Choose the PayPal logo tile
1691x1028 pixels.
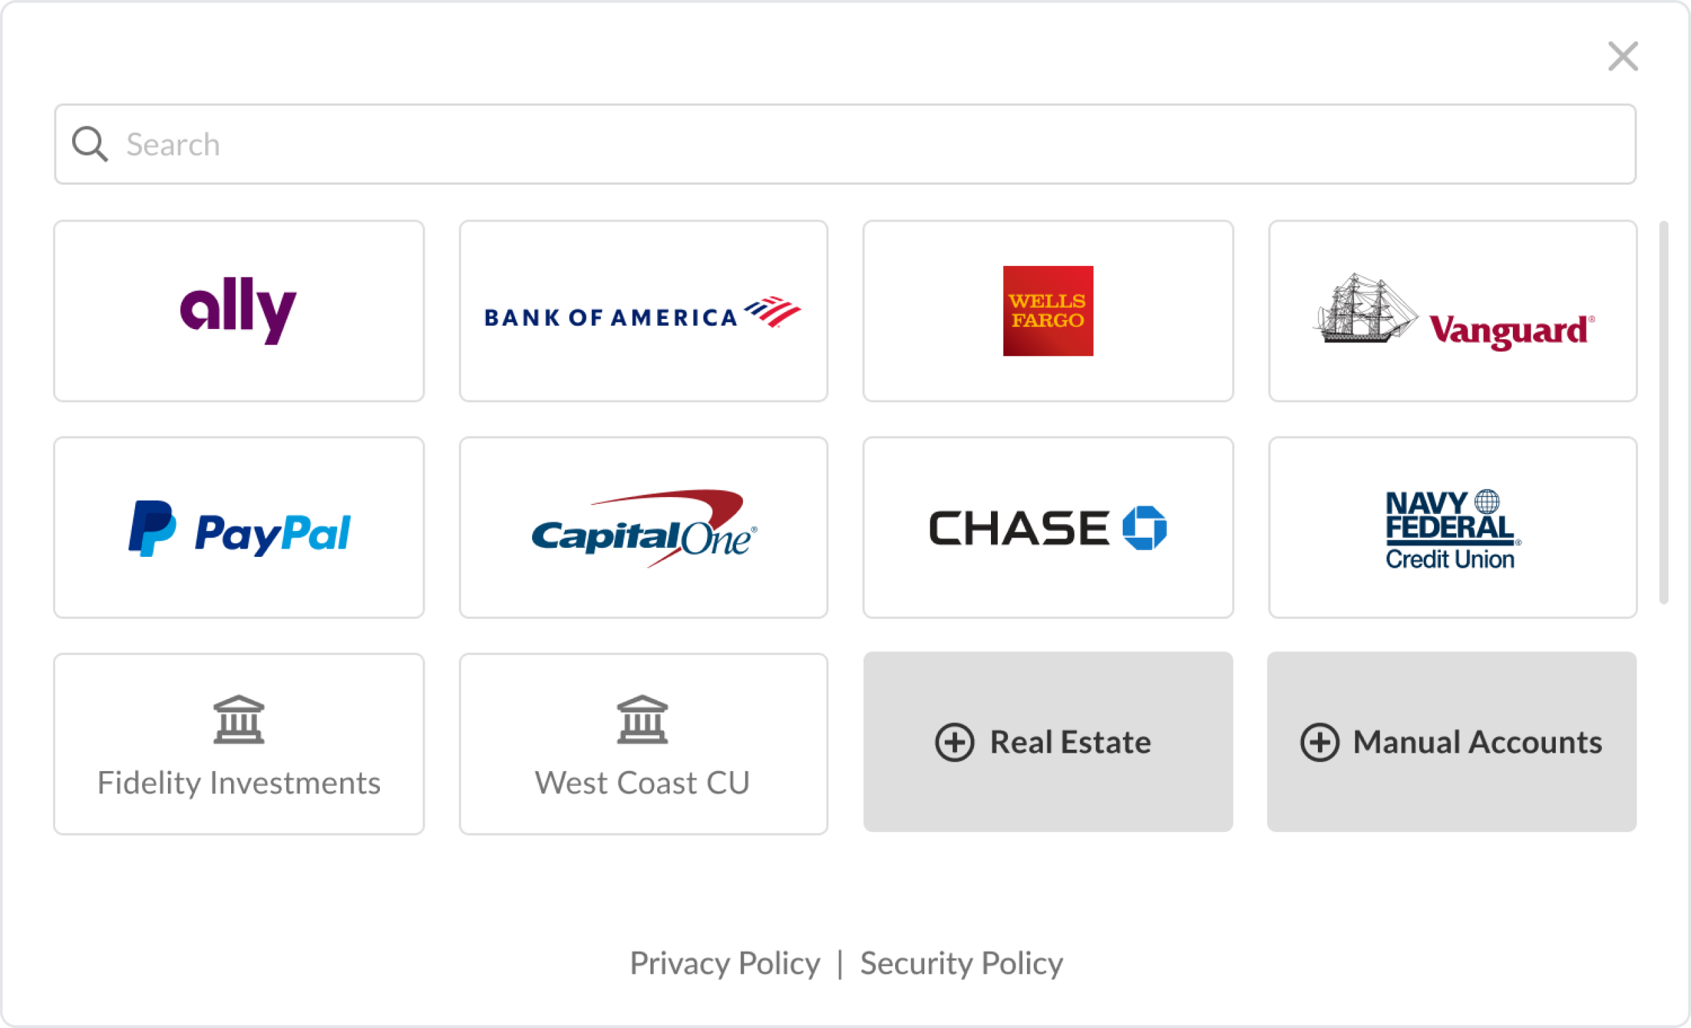238,528
